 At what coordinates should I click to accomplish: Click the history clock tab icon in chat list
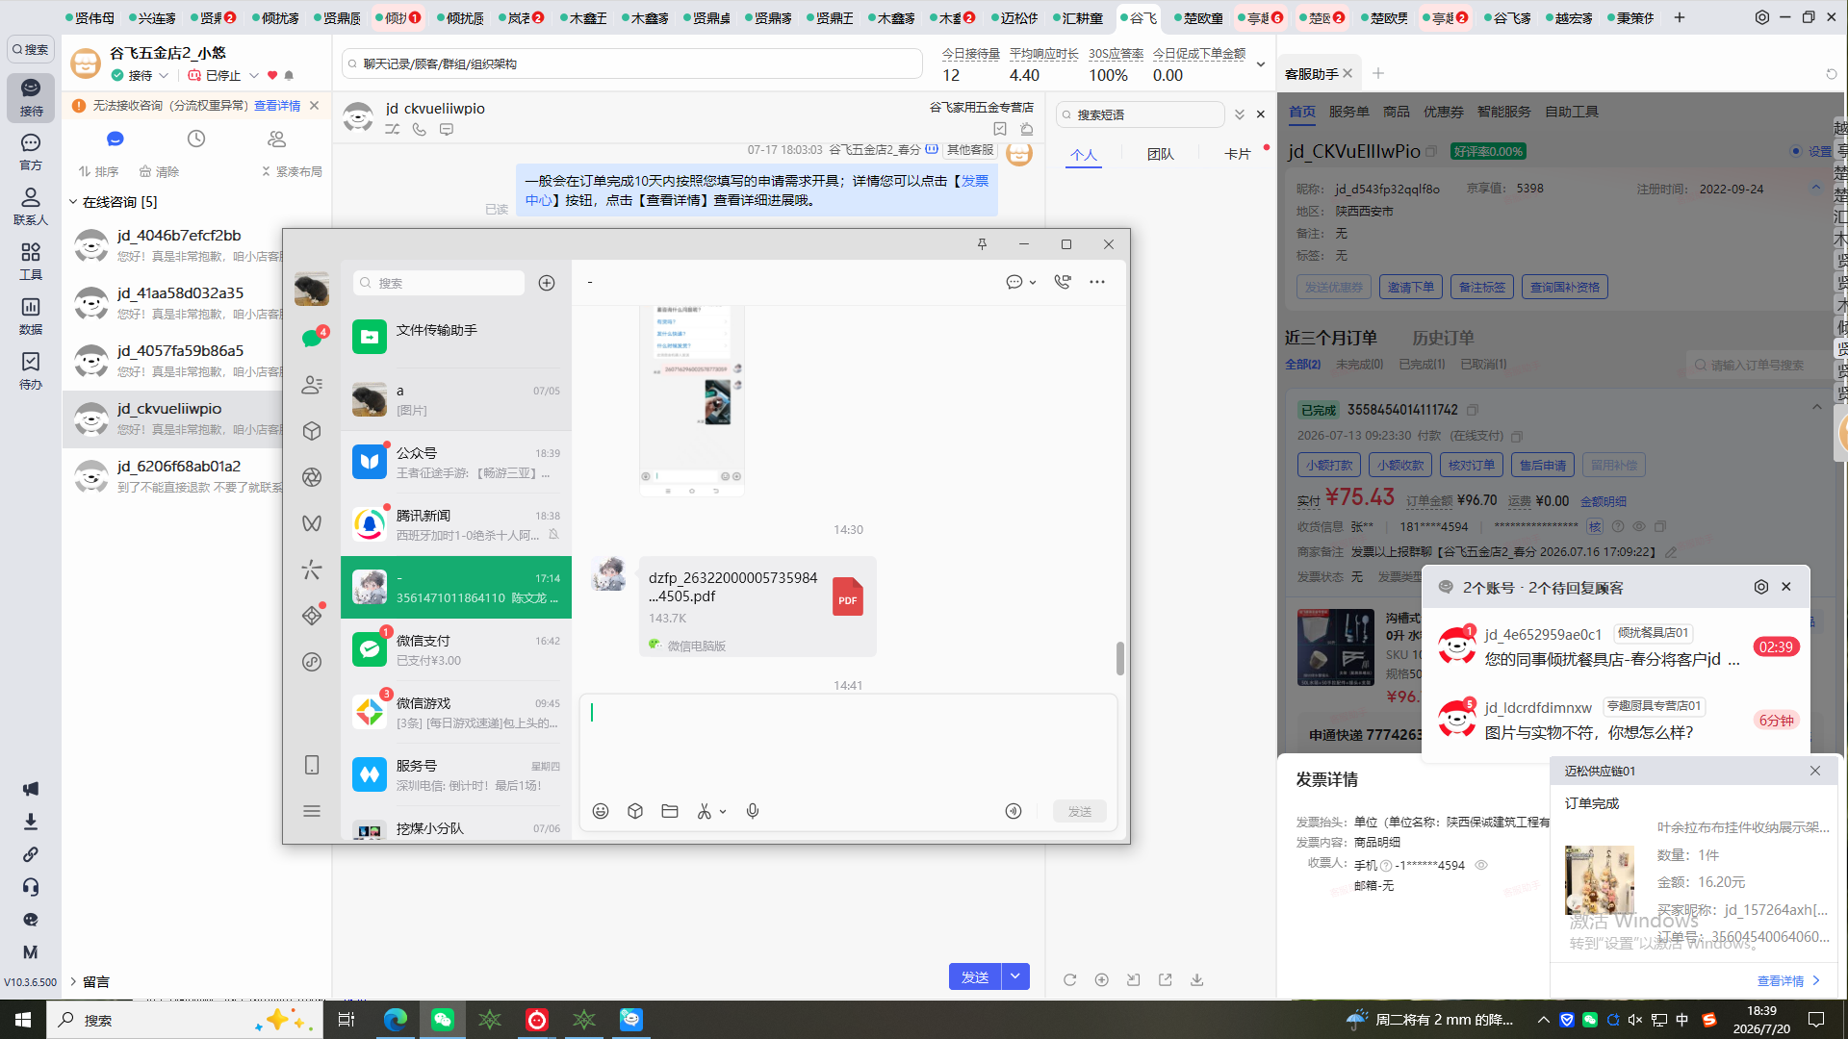tap(196, 139)
